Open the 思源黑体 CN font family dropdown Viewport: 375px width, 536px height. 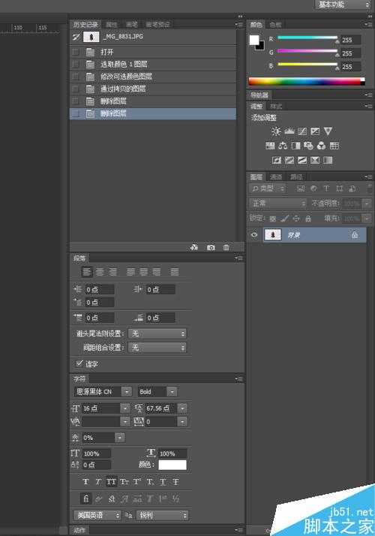click(127, 392)
